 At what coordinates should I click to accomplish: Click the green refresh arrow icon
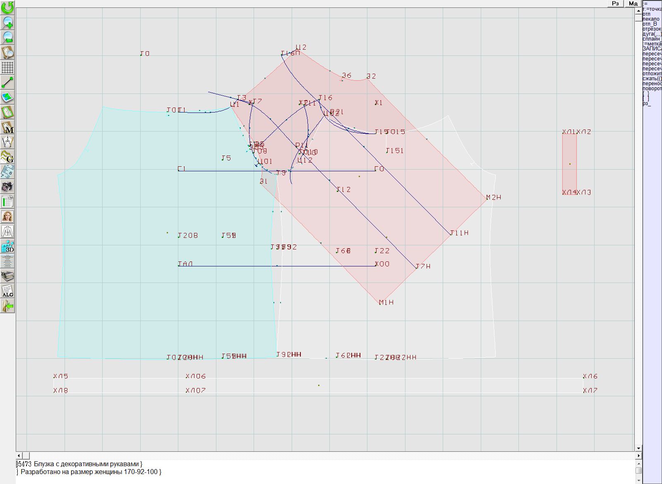7,7
